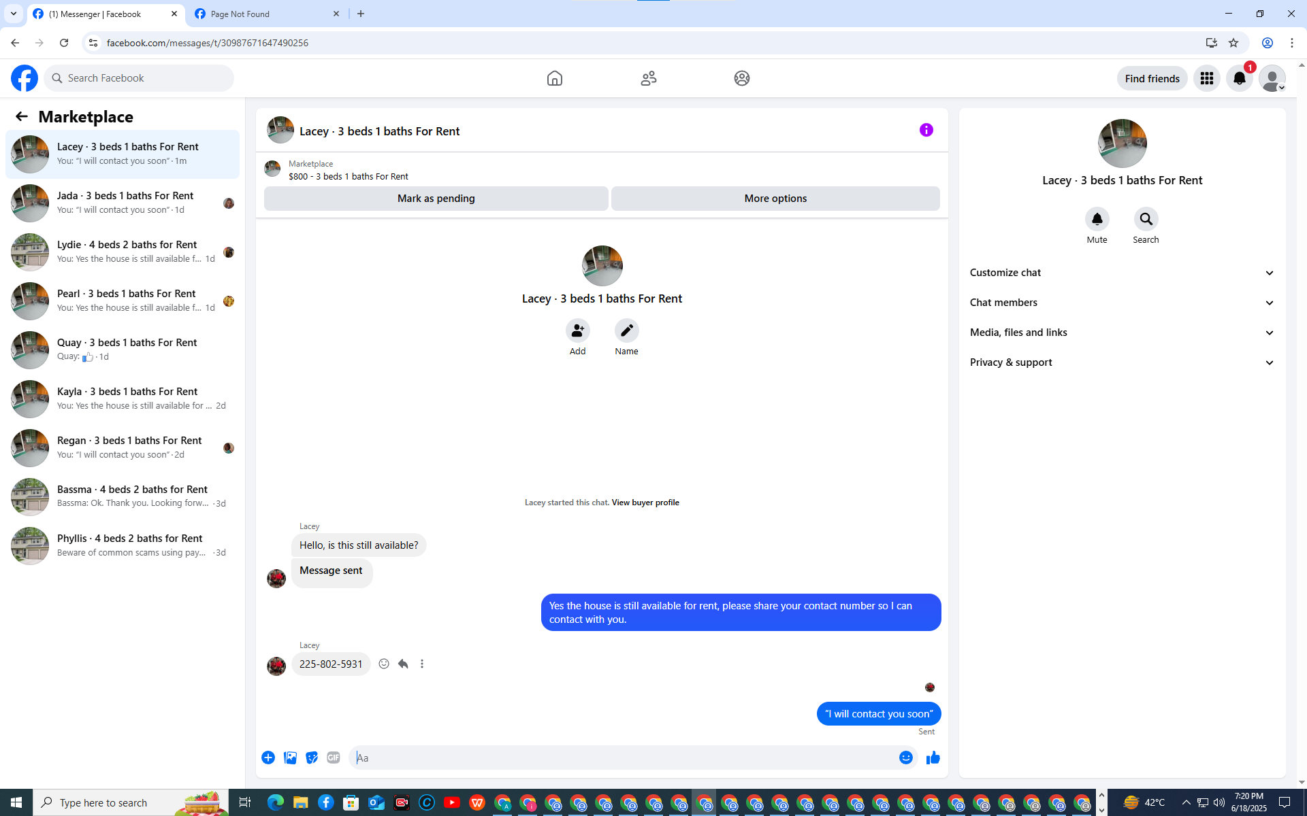Image resolution: width=1307 pixels, height=816 pixels.
Task: Click the browser address bar URL
Action: click(208, 43)
